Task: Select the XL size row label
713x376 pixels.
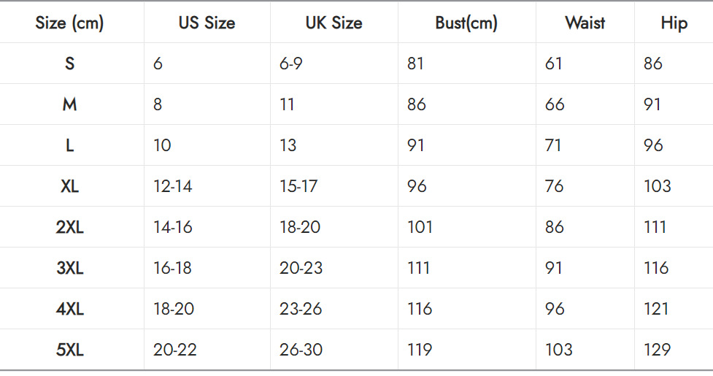Action: (70, 186)
